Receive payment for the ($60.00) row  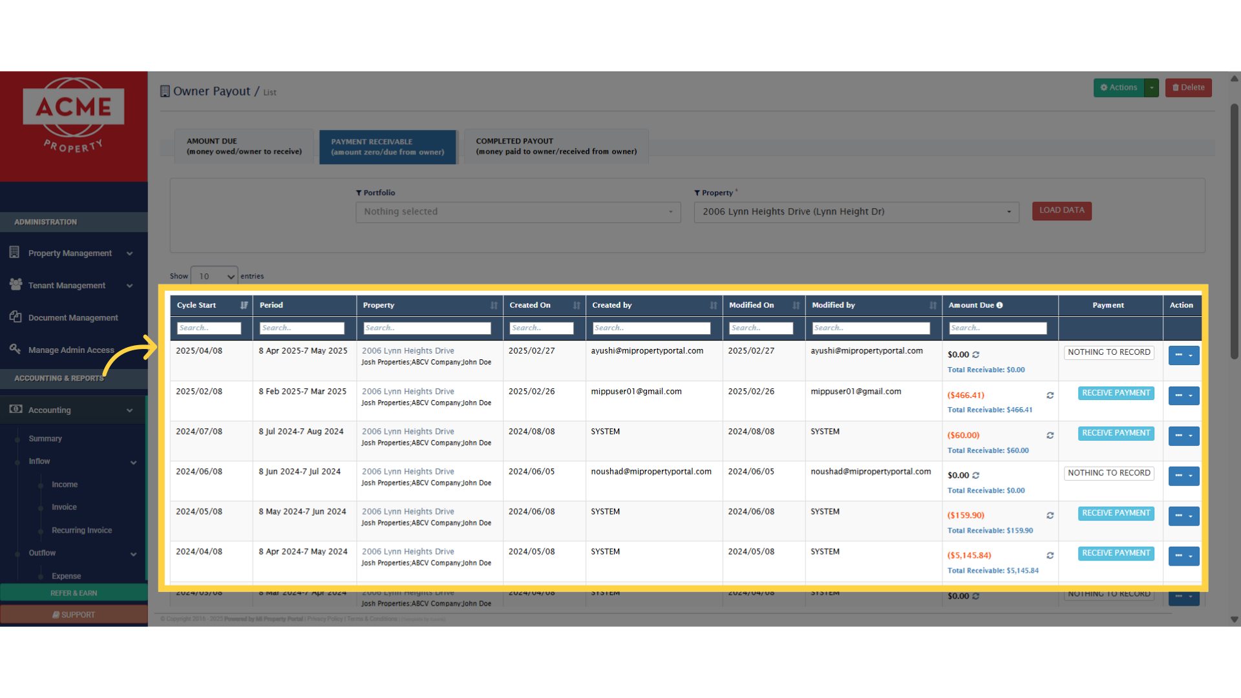pyautogui.click(x=1116, y=433)
